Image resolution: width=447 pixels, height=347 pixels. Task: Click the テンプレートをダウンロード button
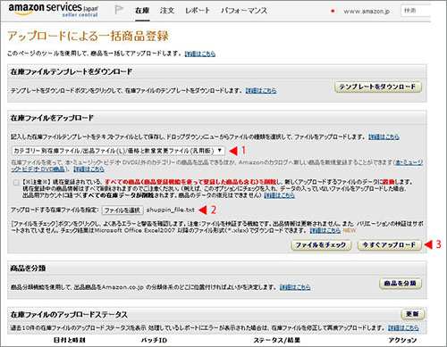(x=377, y=87)
